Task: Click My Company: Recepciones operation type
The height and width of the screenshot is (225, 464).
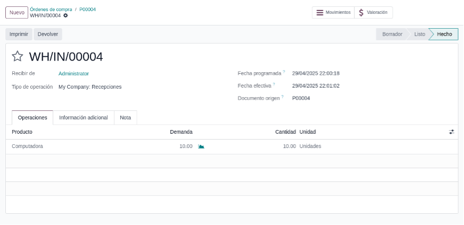Action: pyautogui.click(x=90, y=87)
